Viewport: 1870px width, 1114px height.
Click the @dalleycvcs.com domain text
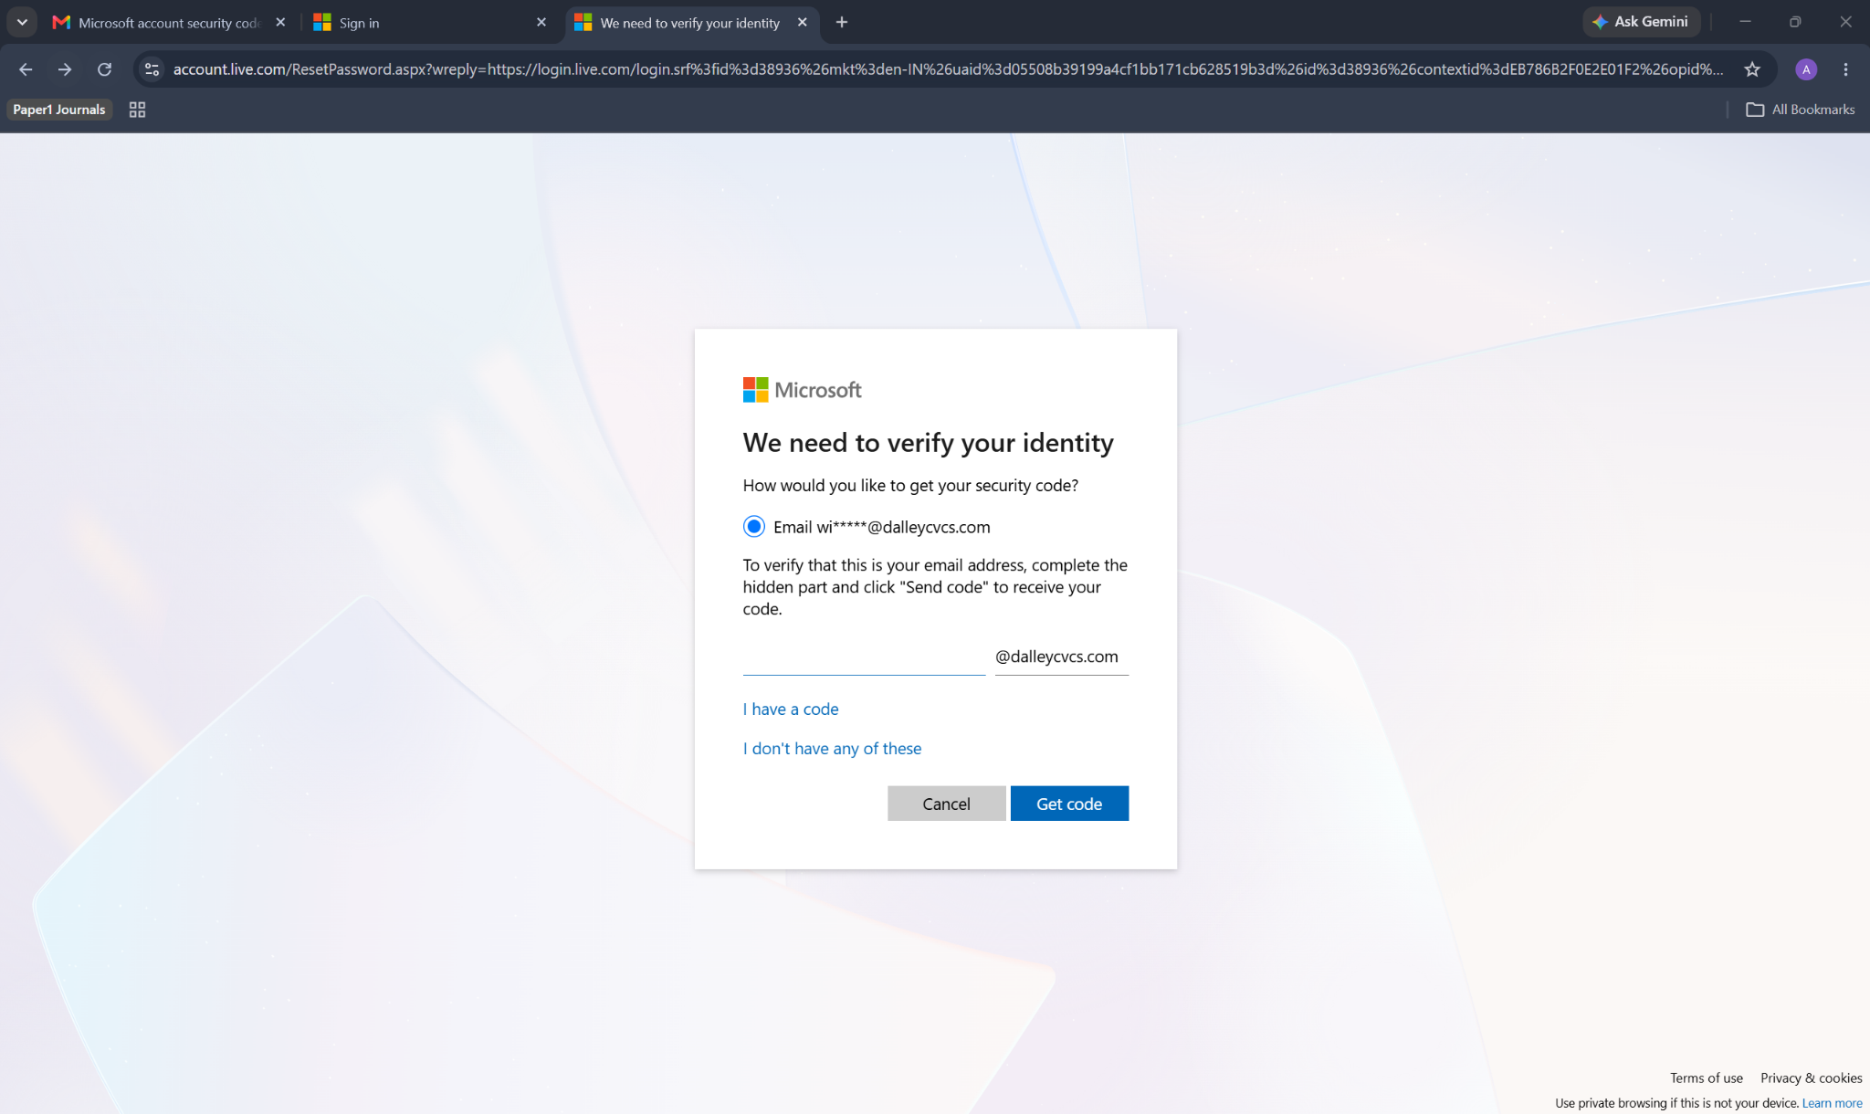(x=1056, y=657)
